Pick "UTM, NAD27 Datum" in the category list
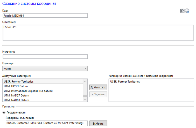This screenshot has height=128, width=196. 16,96
